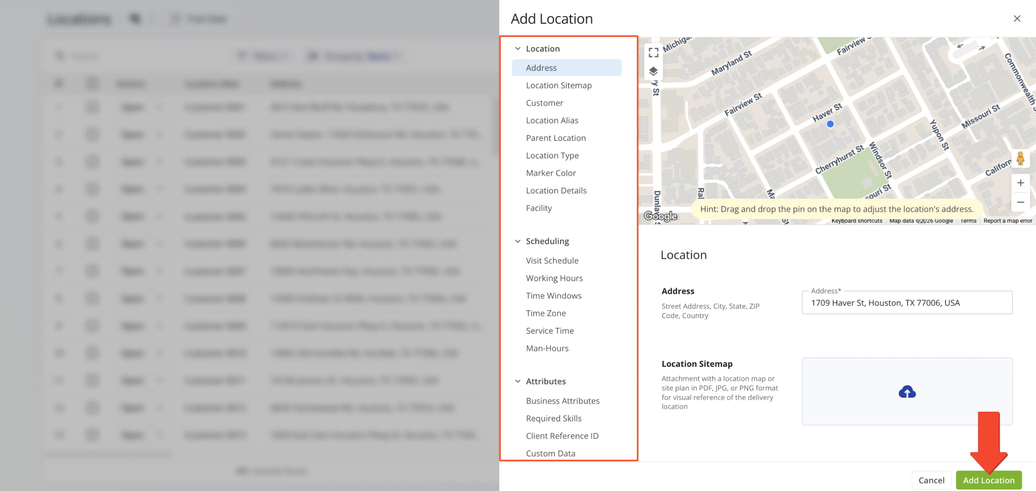
Task: Zoom in on the map
Action: pyautogui.click(x=1020, y=183)
